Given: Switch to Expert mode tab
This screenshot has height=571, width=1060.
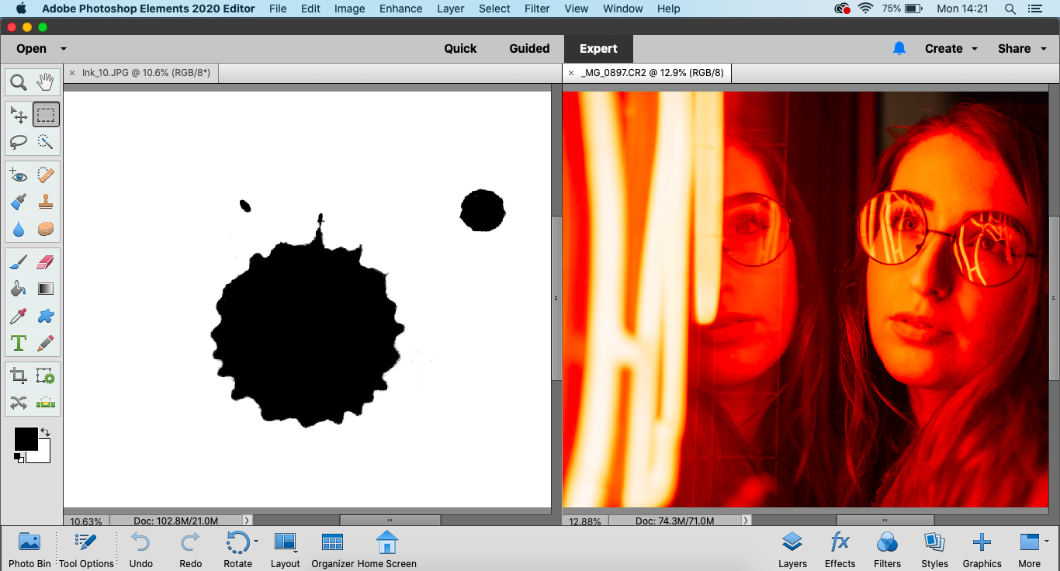Looking at the screenshot, I should coord(598,48).
